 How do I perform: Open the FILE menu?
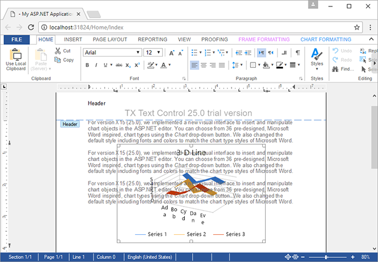click(x=17, y=40)
